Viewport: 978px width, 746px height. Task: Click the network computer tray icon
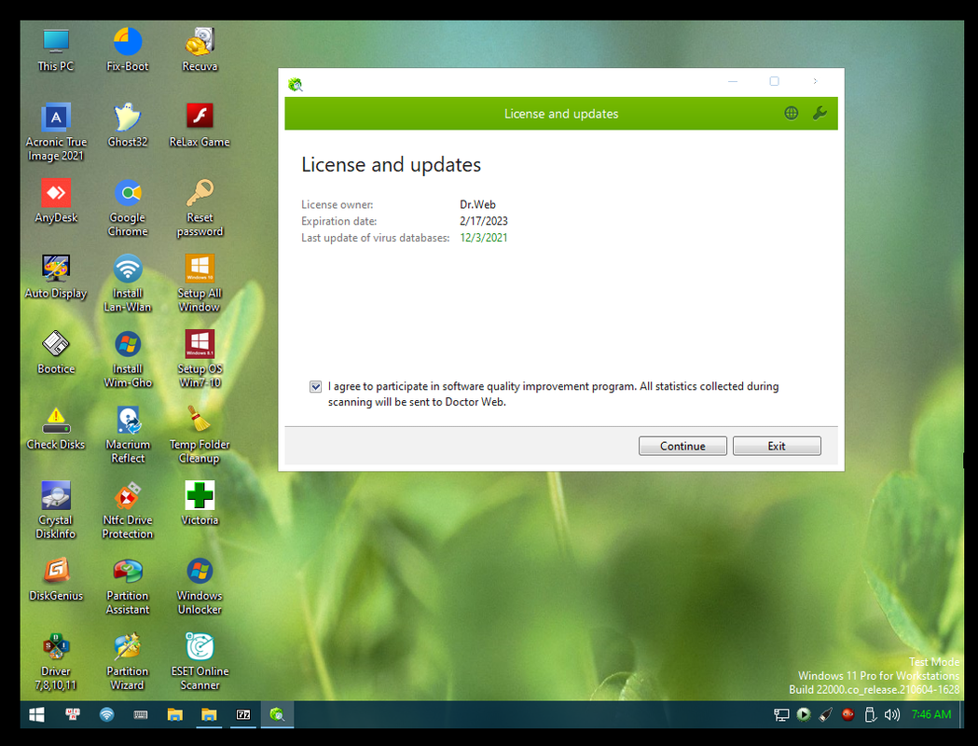click(x=781, y=715)
